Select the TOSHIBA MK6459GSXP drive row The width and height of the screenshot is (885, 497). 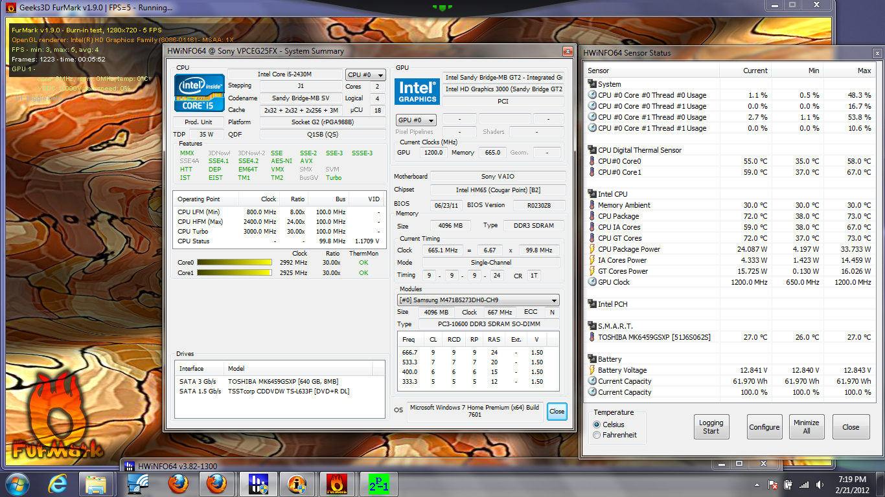(280, 381)
